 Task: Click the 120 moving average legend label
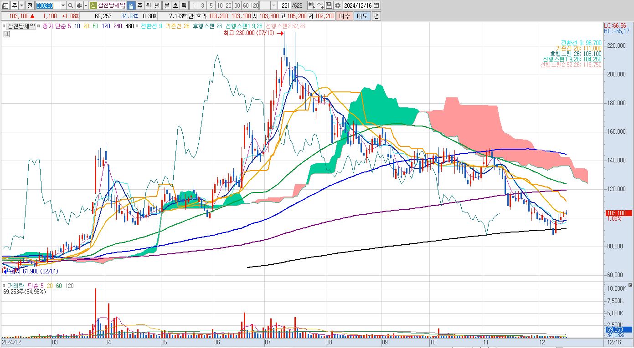[x=106, y=26]
